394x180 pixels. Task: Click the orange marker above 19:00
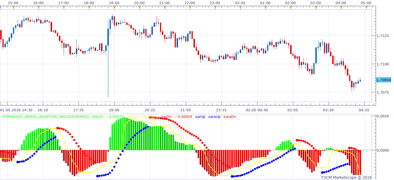point(114,7)
